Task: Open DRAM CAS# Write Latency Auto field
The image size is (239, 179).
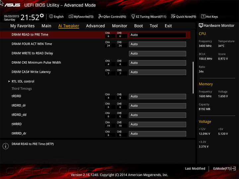Action: point(157,72)
